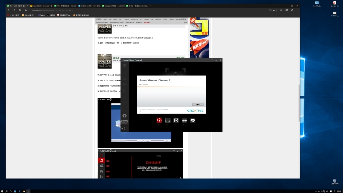
Task: Open the first bookmark in favorites bar
Action: [x=13, y=15]
